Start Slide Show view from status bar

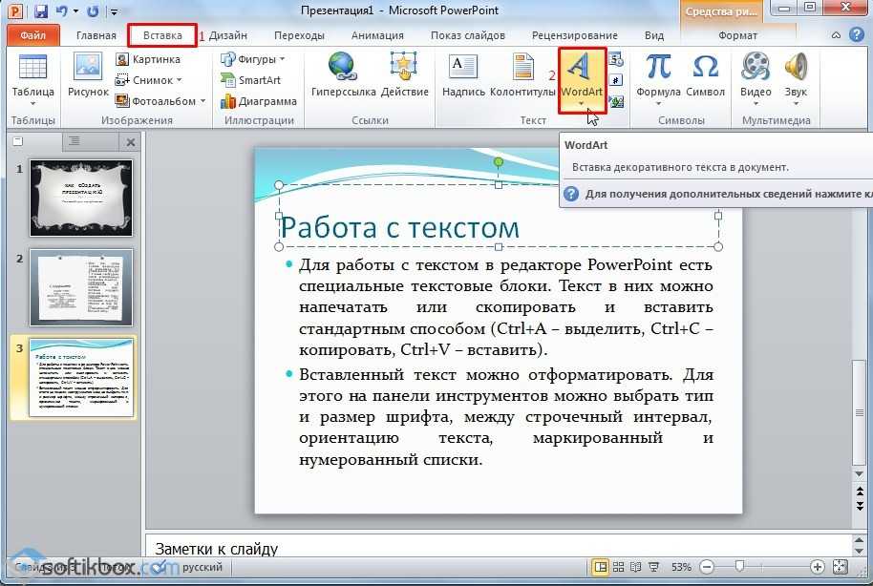pyautogui.click(x=653, y=567)
